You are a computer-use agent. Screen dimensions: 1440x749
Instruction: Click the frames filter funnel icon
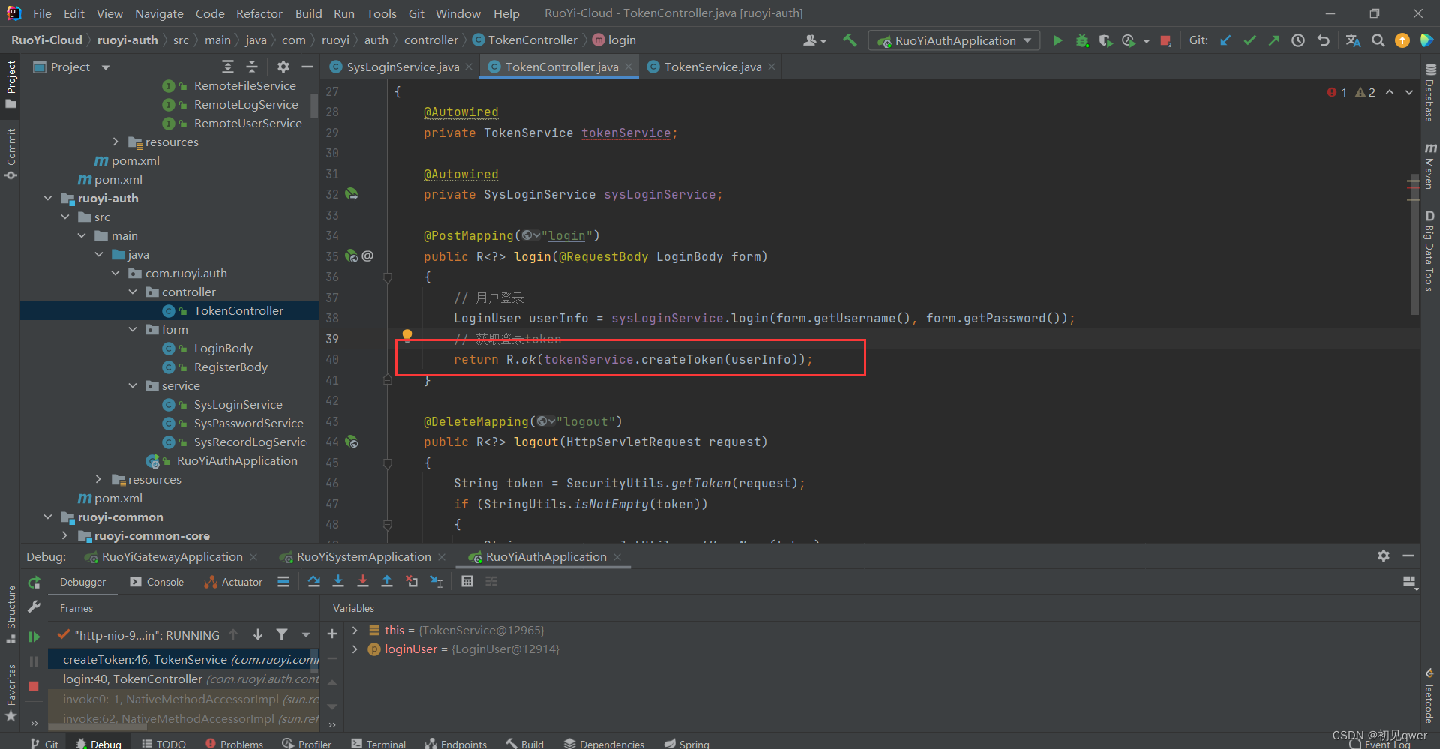[x=282, y=635]
